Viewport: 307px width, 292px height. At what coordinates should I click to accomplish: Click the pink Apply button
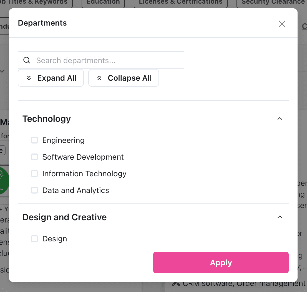[x=221, y=263]
